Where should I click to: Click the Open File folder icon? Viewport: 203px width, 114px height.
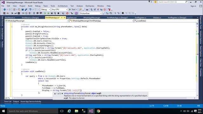tap(19, 9)
